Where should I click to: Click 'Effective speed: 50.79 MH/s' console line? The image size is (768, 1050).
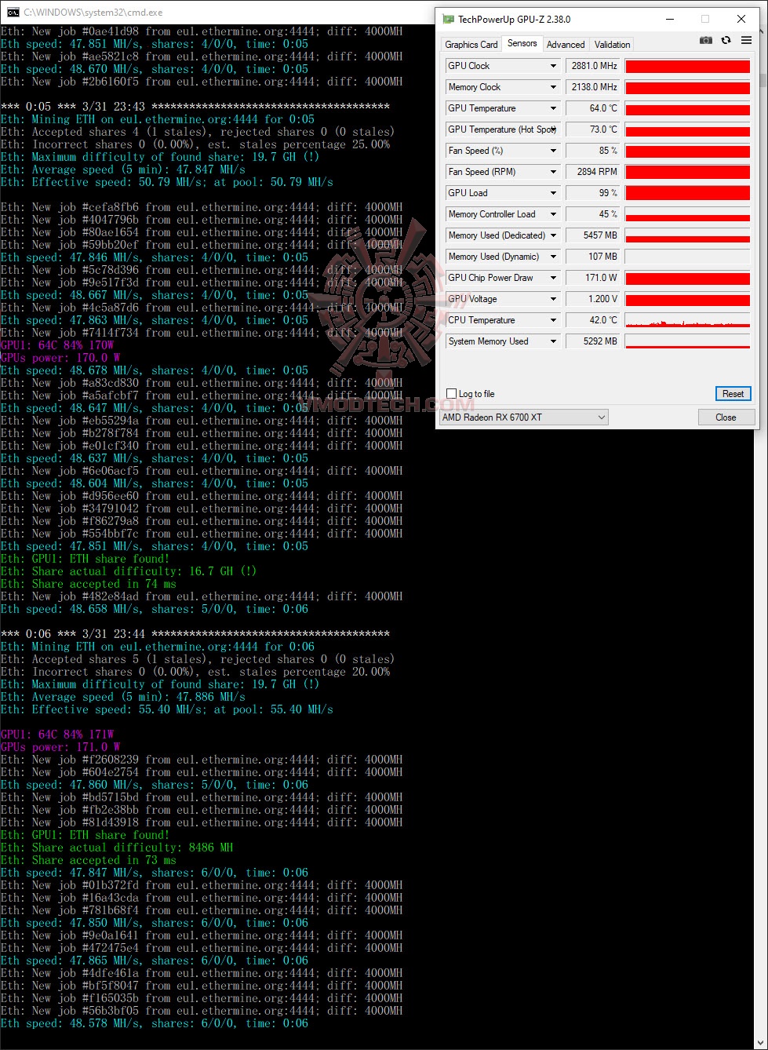(x=167, y=182)
